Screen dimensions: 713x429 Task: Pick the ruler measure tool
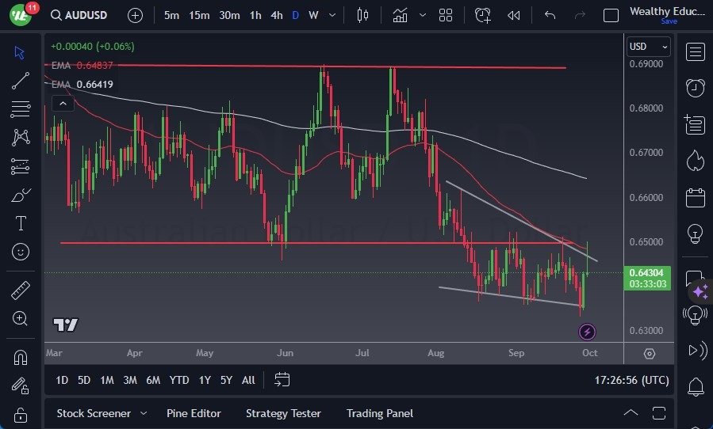coord(21,290)
